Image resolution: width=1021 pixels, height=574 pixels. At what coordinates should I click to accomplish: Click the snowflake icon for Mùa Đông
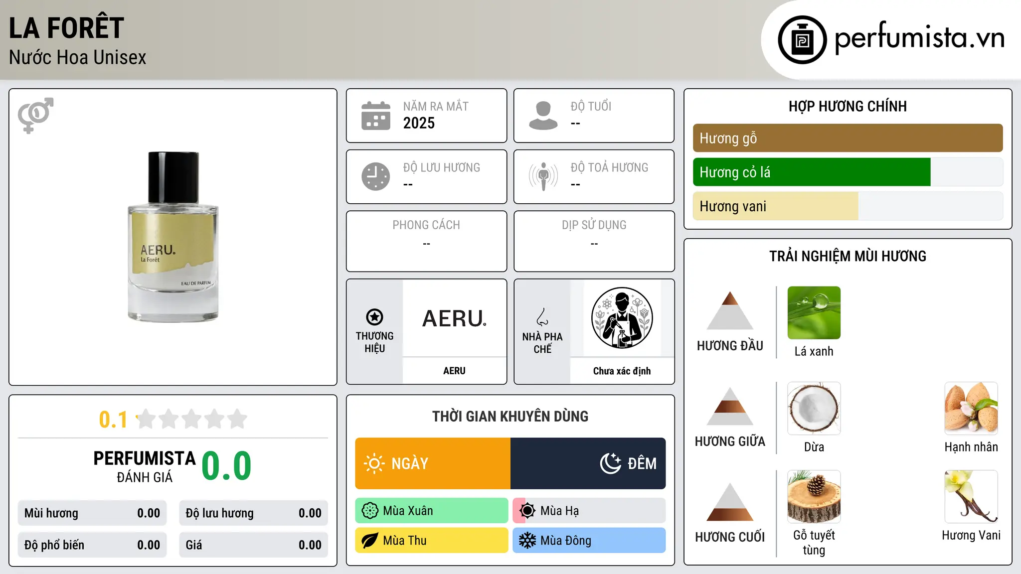point(527,541)
